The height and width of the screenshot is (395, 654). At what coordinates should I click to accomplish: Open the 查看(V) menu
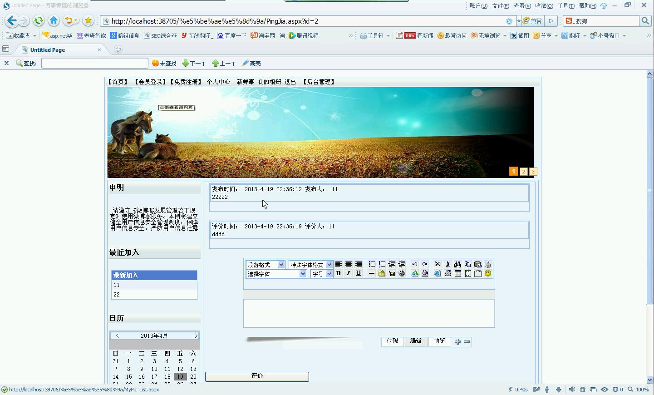tap(522, 6)
